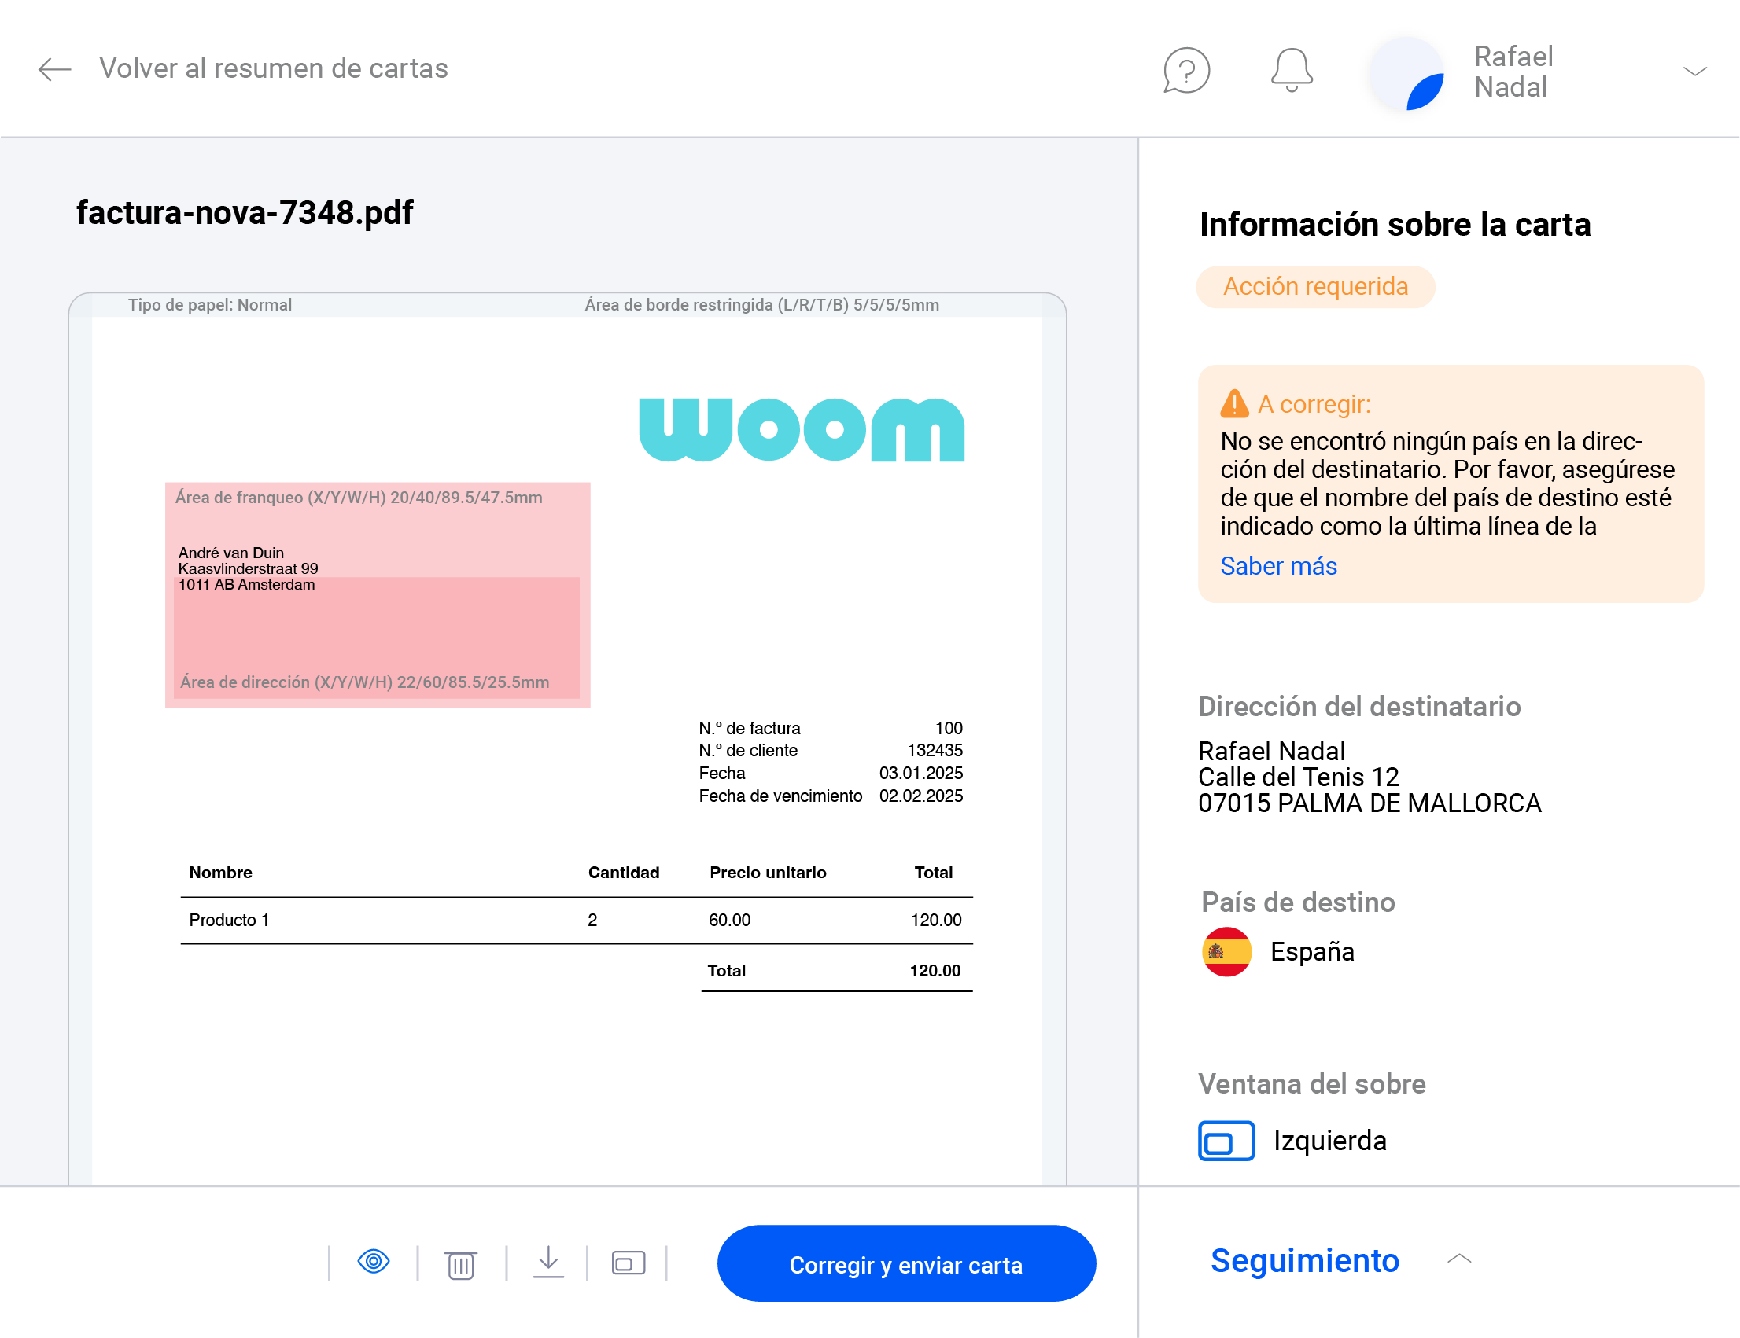
Task: Click the Acción requerida status badge
Action: point(1315,287)
